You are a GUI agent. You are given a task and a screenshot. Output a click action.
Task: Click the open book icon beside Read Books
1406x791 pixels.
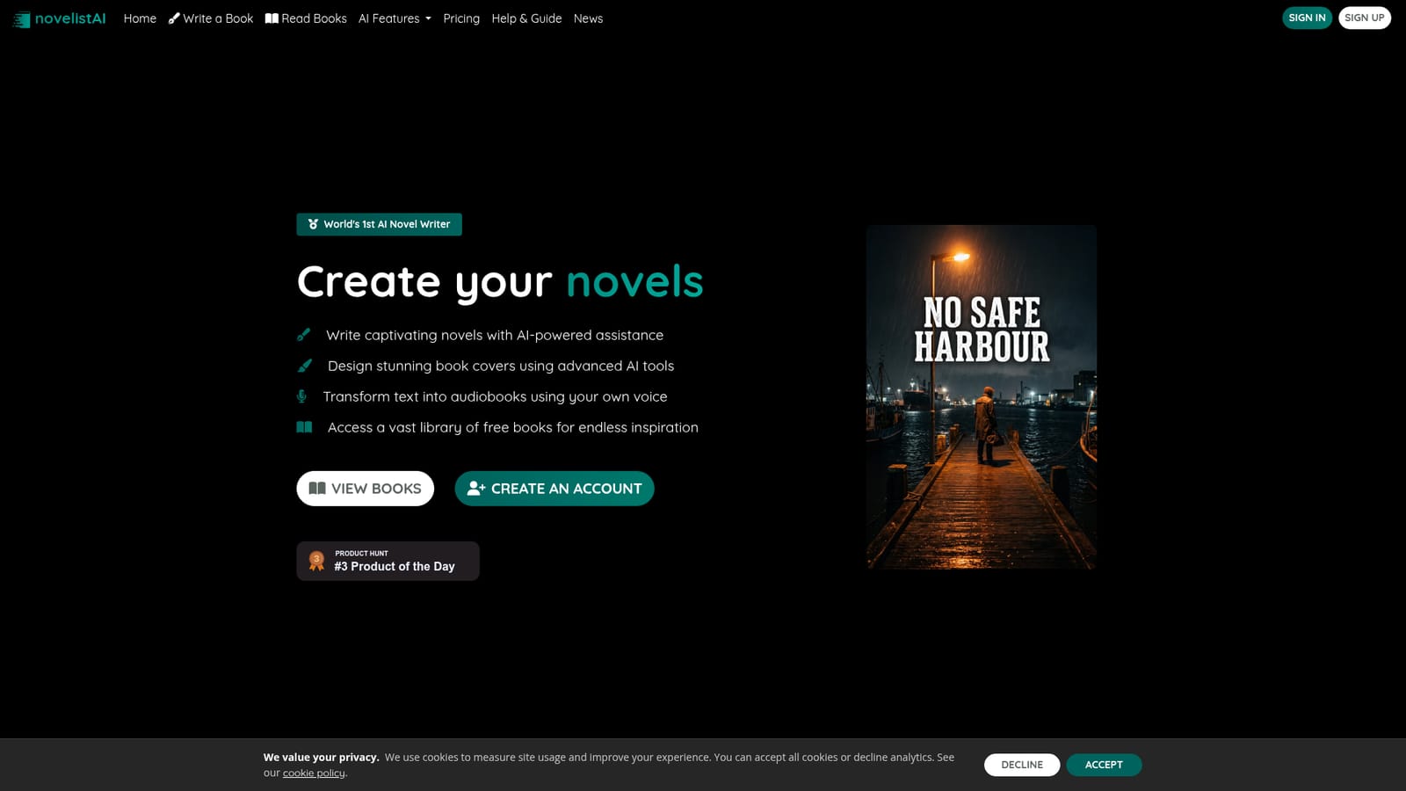pos(272,18)
